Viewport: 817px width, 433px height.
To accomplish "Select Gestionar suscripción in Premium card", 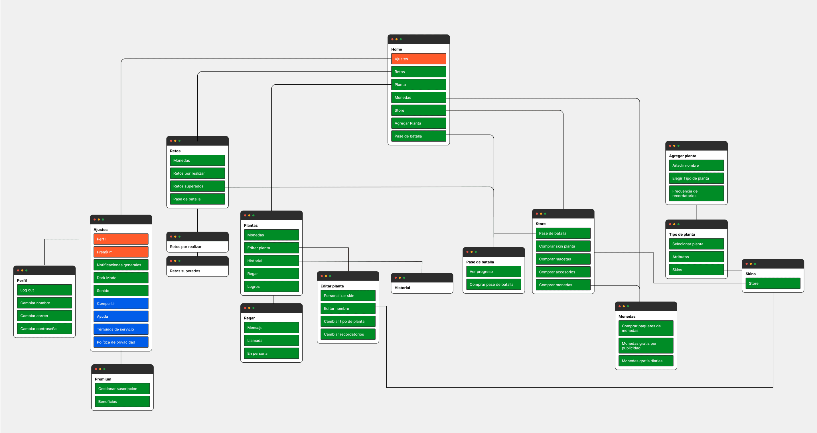I will click(122, 389).
